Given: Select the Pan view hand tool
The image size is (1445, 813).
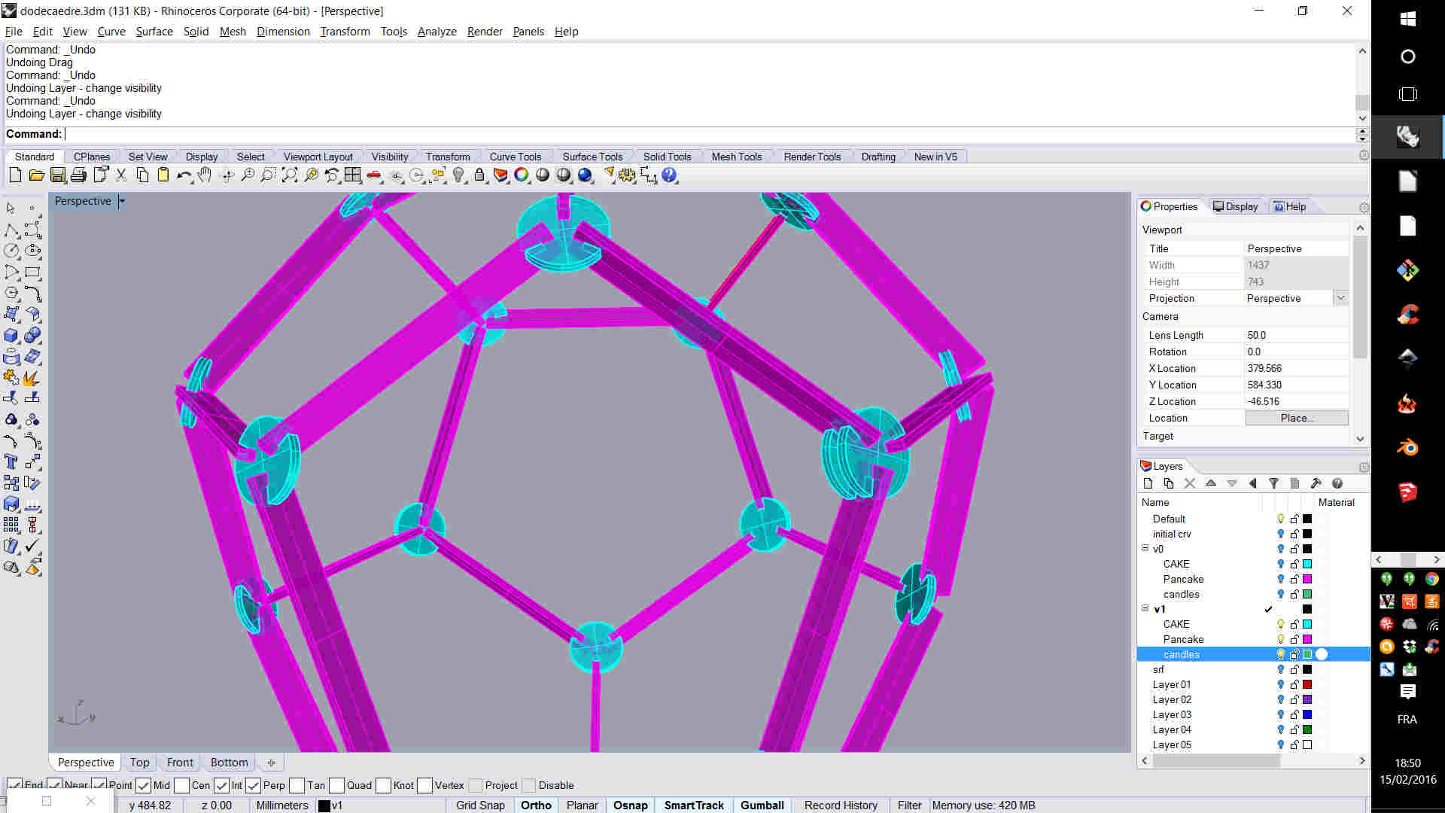Looking at the screenshot, I should click(205, 175).
